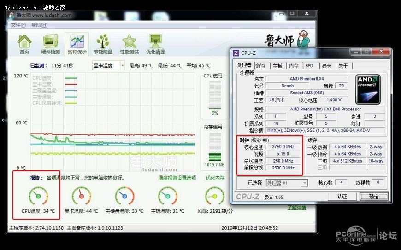Switch to the 内存 tab in CPU-Z

[294, 66]
